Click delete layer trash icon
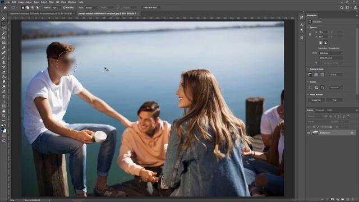 point(353,200)
